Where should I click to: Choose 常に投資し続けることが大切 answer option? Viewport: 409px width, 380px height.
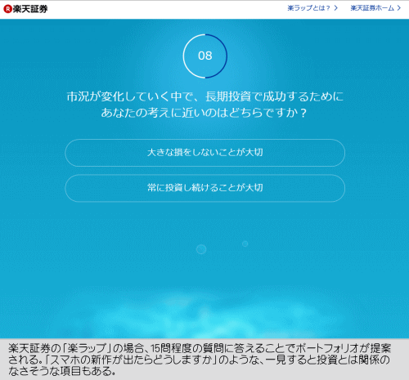click(205, 188)
